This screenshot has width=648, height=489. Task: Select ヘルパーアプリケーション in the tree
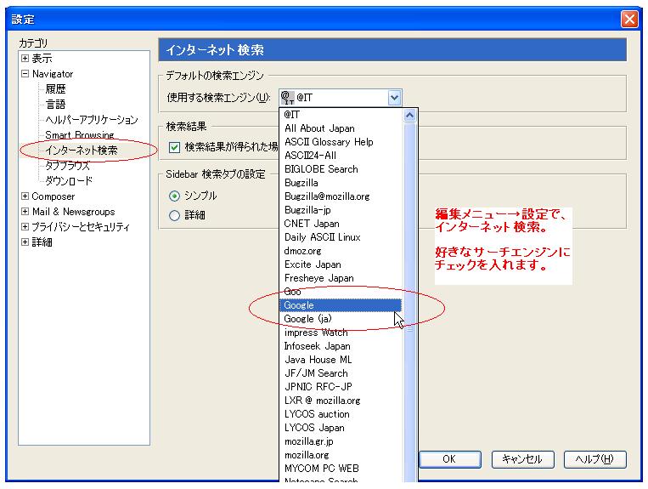click(x=92, y=120)
